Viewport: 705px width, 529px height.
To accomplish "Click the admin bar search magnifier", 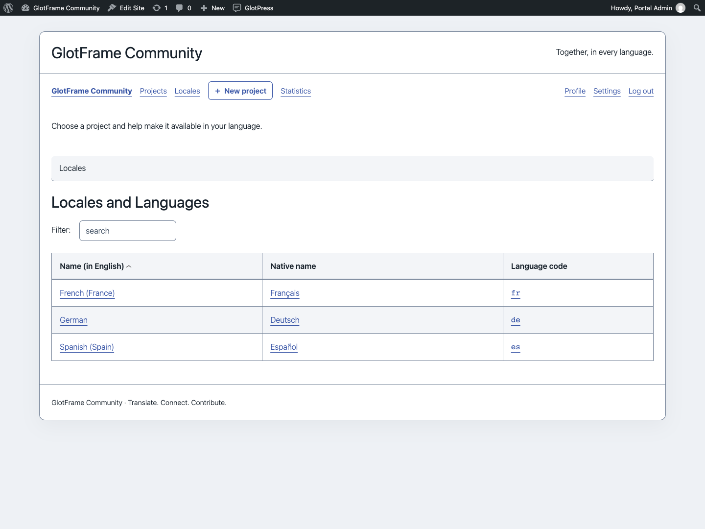I will (x=697, y=8).
